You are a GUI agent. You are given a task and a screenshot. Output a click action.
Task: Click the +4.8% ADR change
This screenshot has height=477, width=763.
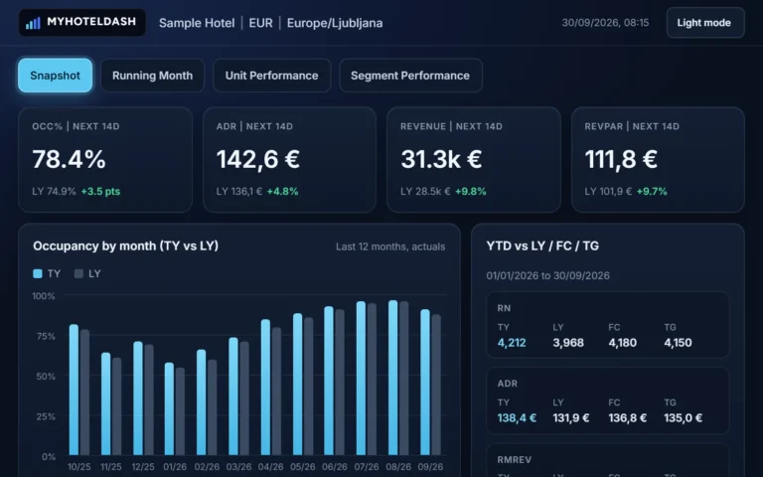[x=283, y=191]
